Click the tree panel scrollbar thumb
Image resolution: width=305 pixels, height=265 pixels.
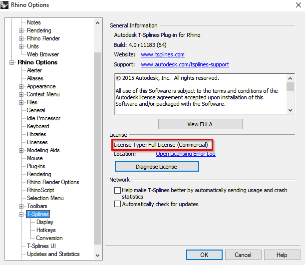(x=97, y=148)
